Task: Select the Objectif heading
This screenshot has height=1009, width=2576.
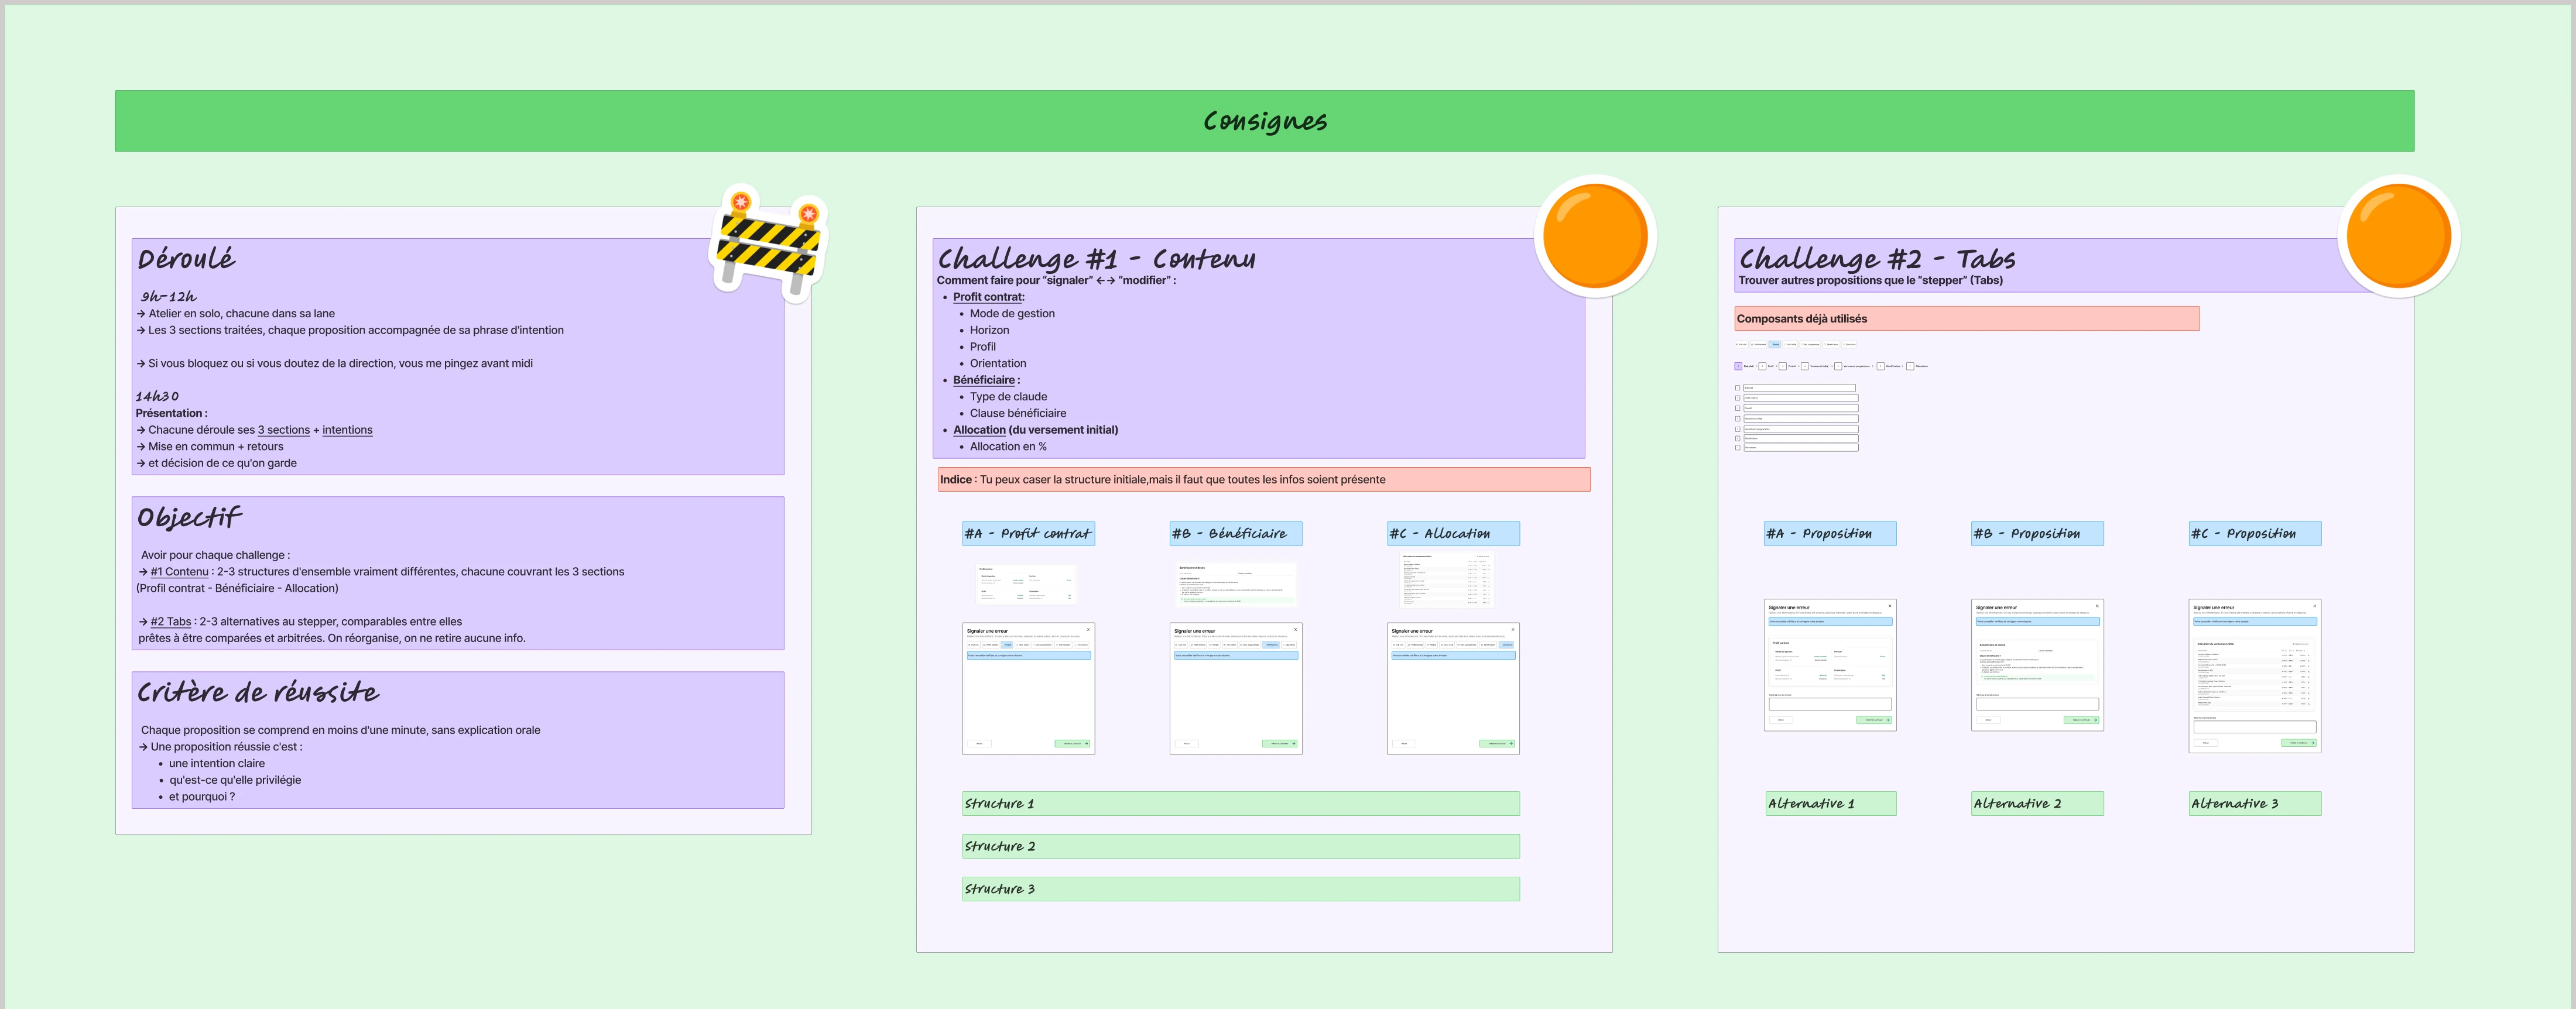Action: point(189,518)
